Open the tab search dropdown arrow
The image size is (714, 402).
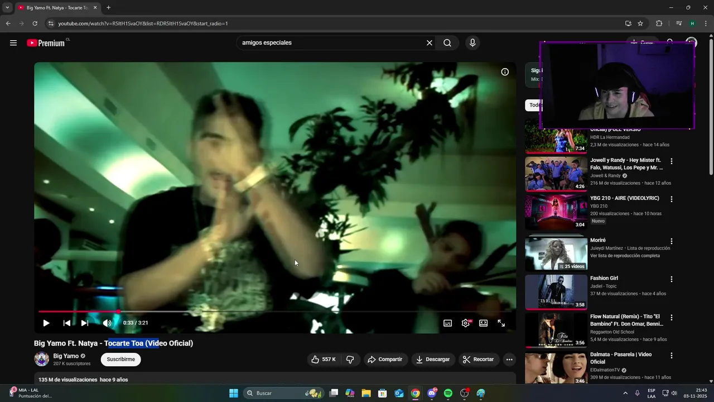point(7,8)
